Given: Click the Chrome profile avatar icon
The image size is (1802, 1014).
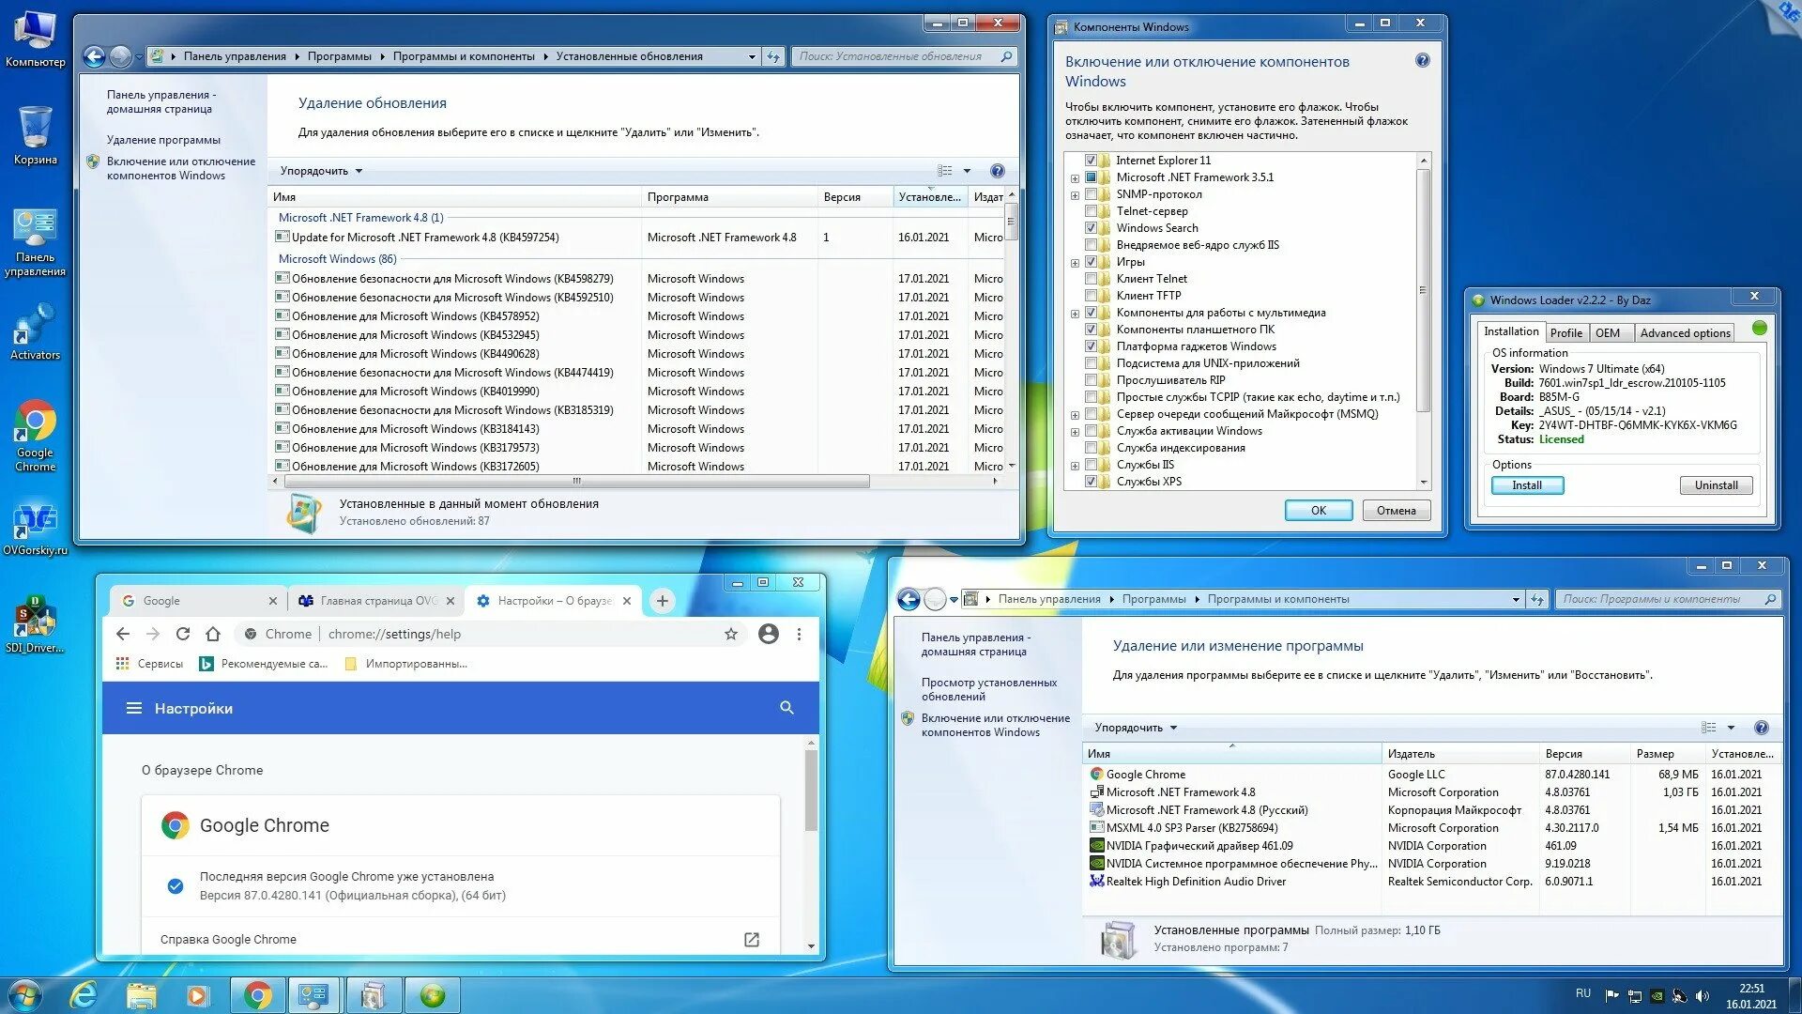Looking at the screenshot, I should [x=770, y=634].
